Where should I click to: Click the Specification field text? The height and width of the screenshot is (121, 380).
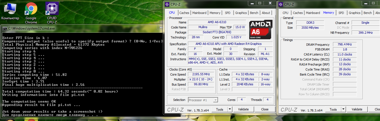(x=230, y=44)
